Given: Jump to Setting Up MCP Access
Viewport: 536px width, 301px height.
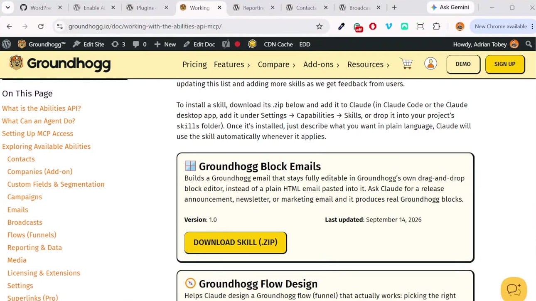Looking at the screenshot, I should click(37, 133).
